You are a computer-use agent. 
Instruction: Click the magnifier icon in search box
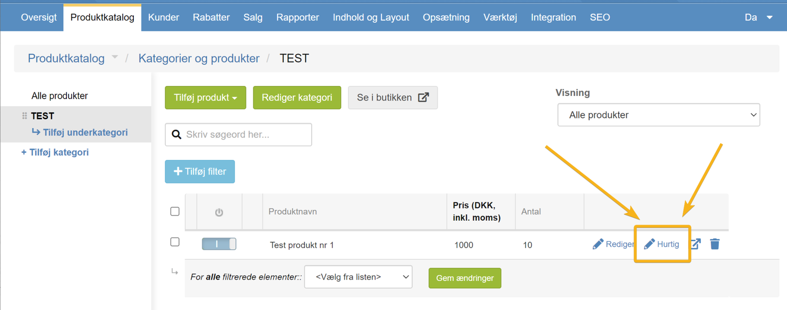tap(177, 135)
